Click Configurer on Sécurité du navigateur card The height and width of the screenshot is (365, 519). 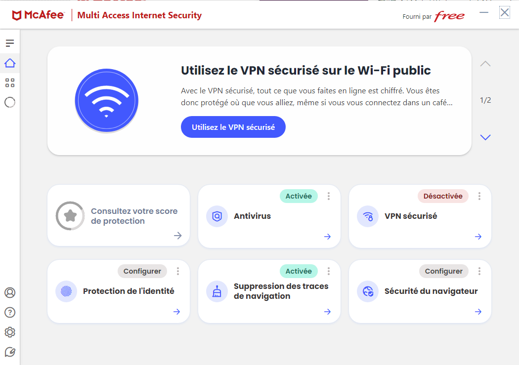[x=443, y=271]
